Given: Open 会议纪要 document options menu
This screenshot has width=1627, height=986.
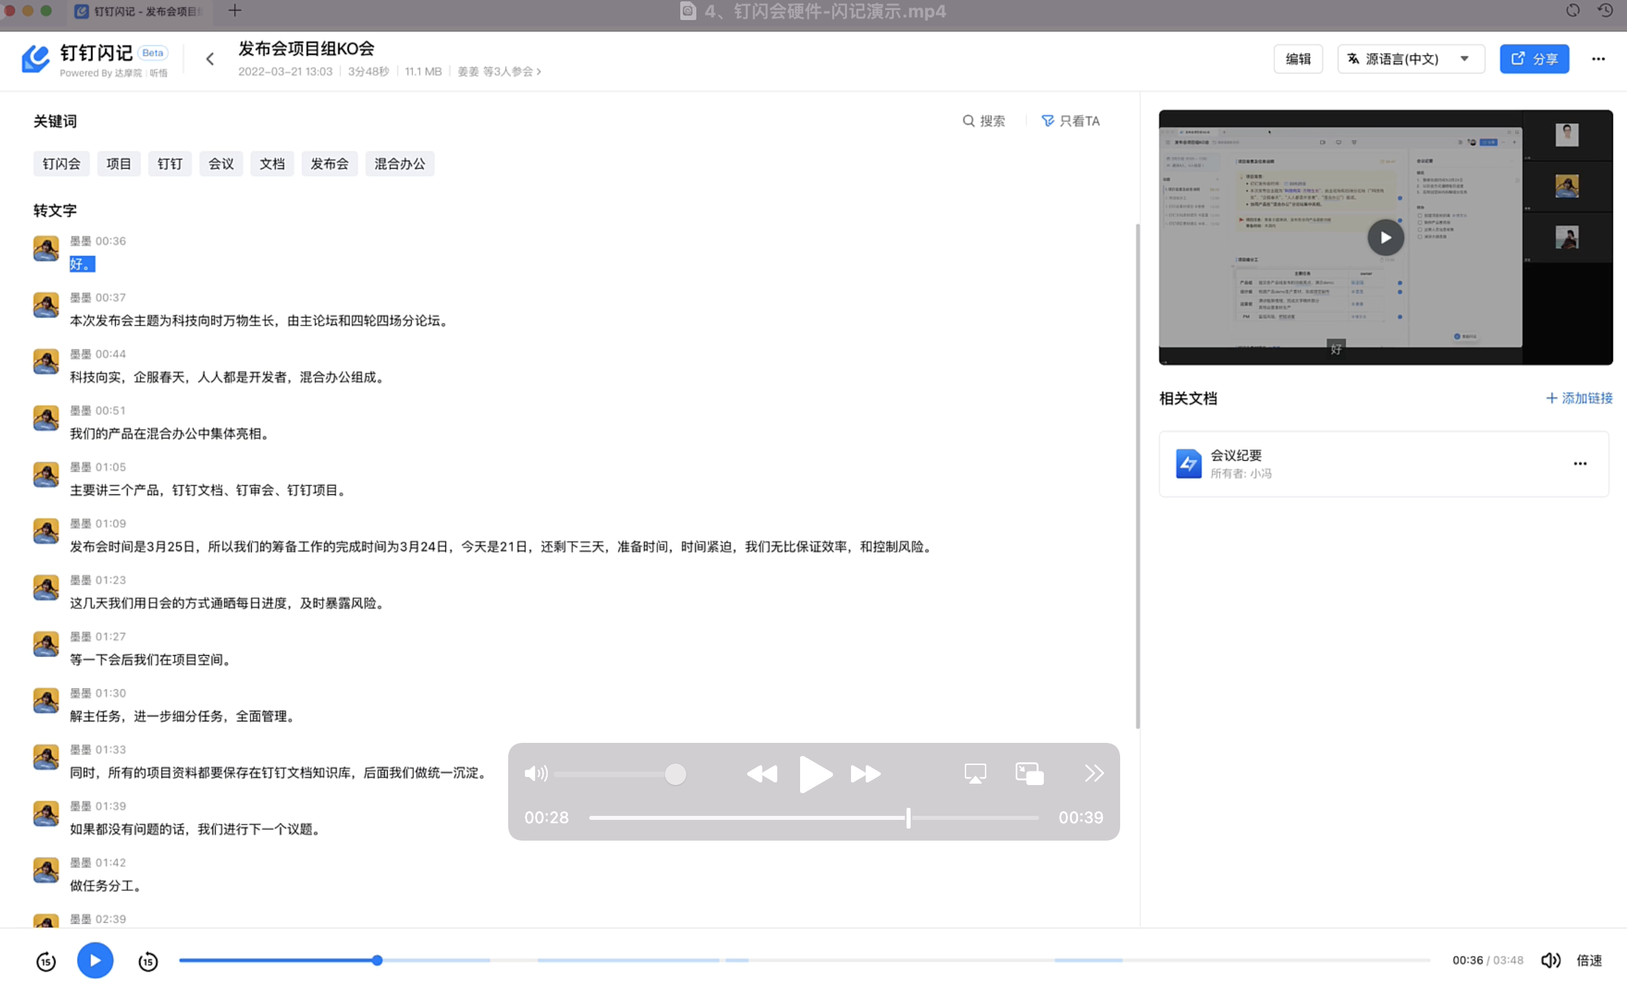Looking at the screenshot, I should (1580, 464).
